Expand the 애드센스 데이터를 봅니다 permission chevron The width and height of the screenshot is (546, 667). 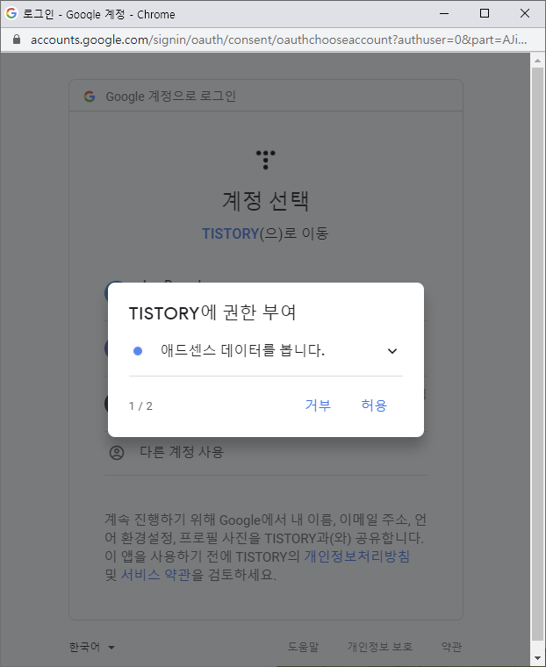coord(392,351)
